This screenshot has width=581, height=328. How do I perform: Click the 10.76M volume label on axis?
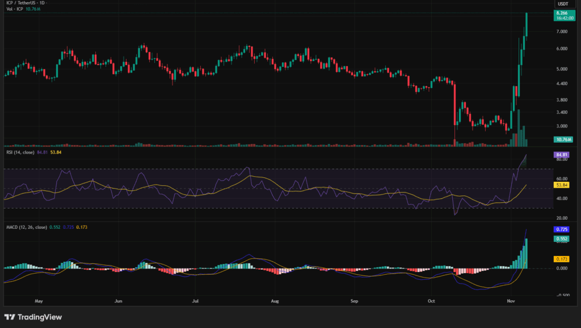click(x=564, y=139)
